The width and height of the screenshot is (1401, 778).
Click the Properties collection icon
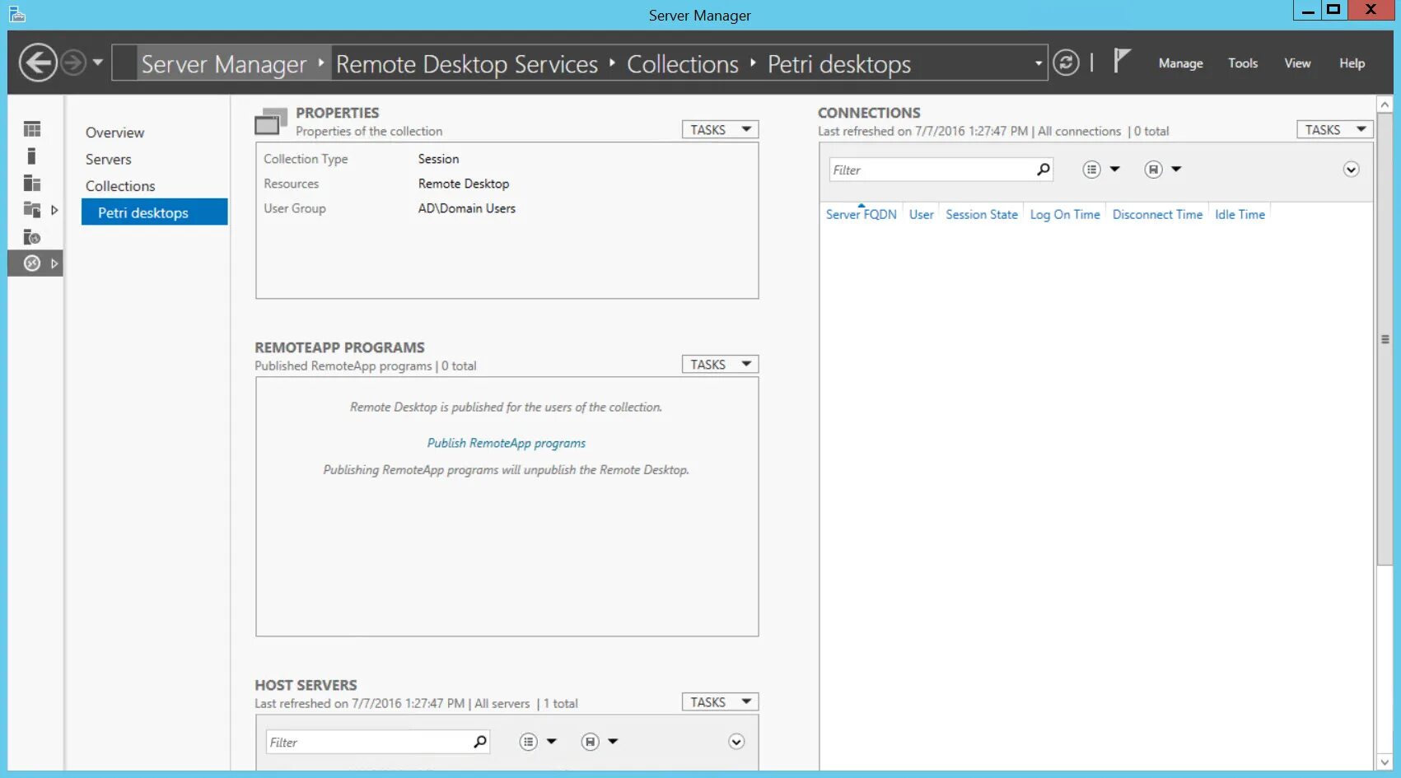point(271,122)
